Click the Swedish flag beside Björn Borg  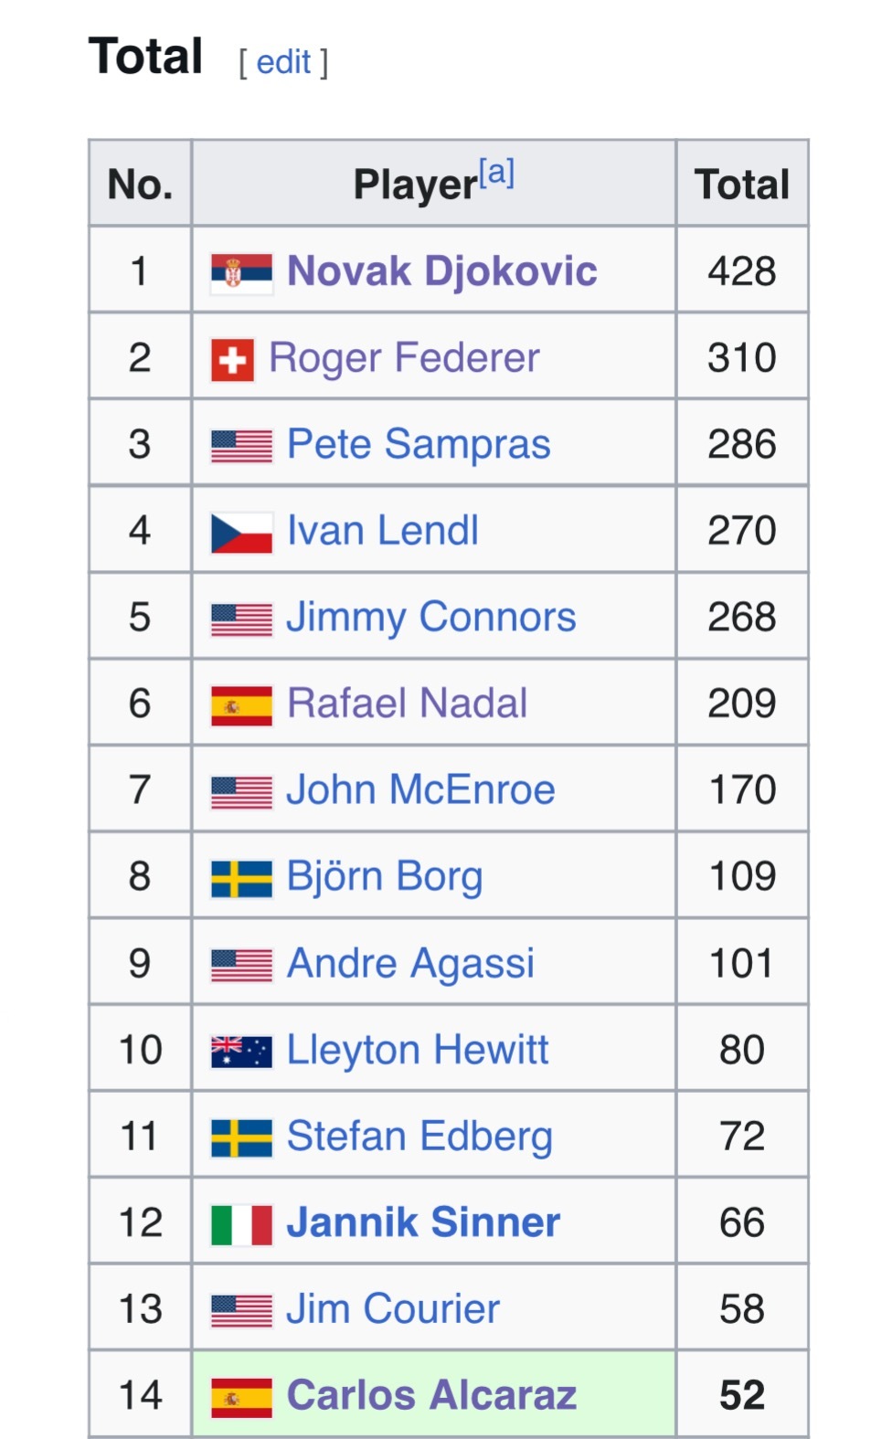(241, 878)
